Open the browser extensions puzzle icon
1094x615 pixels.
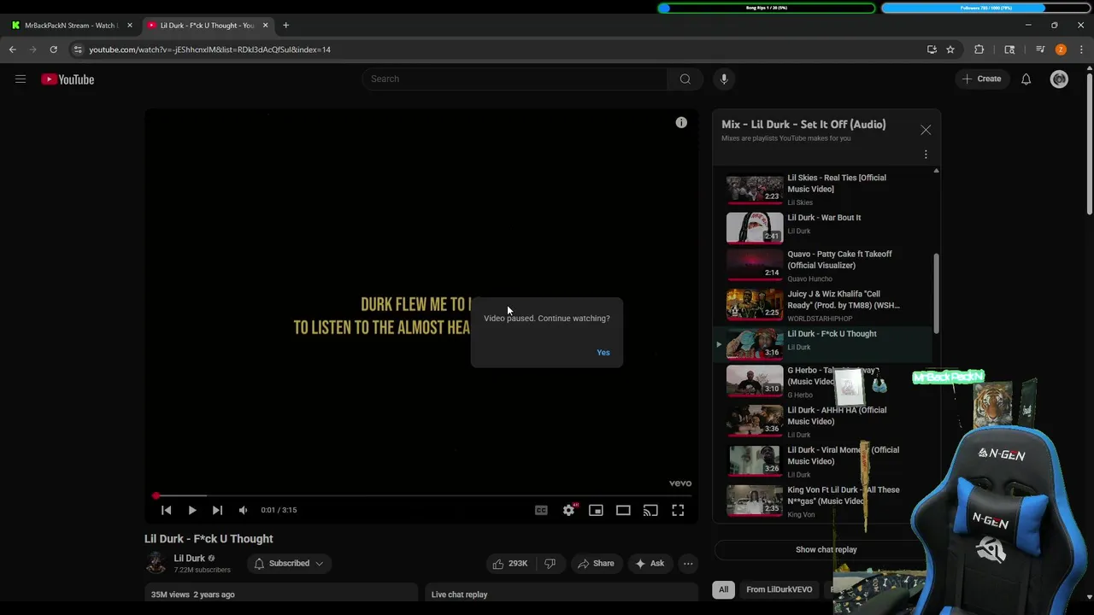point(979,50)
